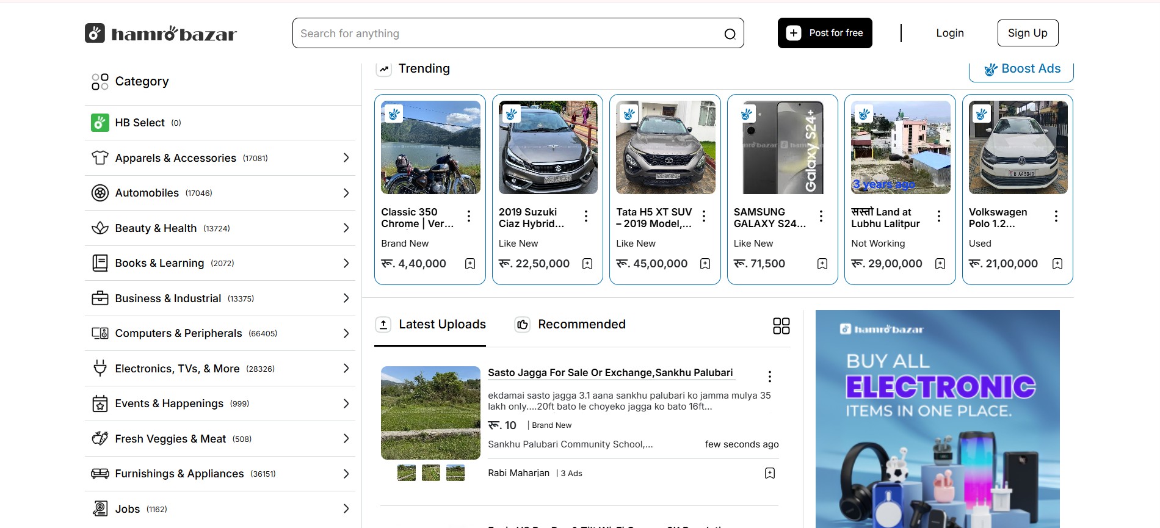This screenshot has width=1160, height=528.
Task: Expand Automobiles category chevron
Action: [346, 193]
